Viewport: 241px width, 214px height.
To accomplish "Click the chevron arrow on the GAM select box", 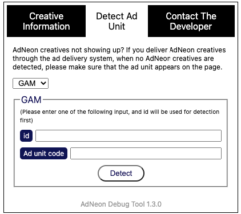I will [x=43, y=83].
